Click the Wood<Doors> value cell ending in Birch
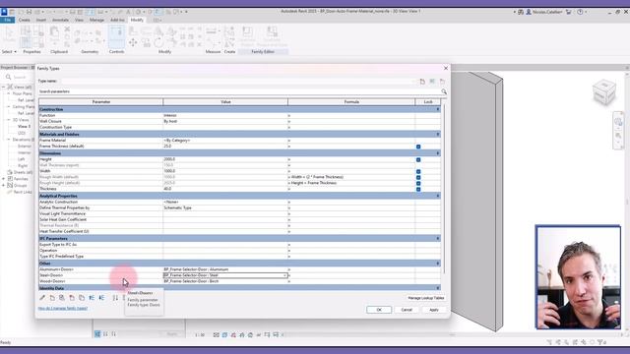The width and height of the screenshot is (630, 354). coord(225,281)
